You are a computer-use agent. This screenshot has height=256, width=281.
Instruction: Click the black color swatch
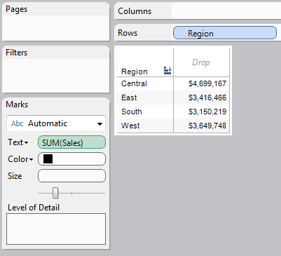[48, 159]
